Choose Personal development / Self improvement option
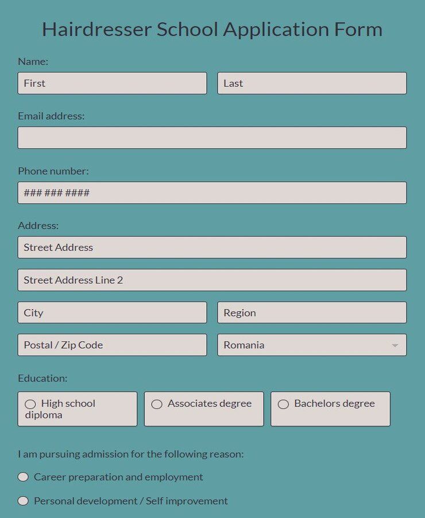425x518 pixels. [x=23, y=501]
